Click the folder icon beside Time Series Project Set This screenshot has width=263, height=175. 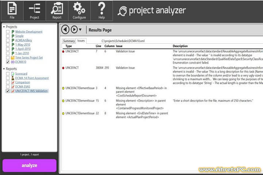tap(13, 58)
